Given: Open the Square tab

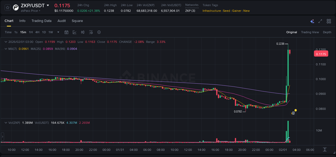Looking at the screenshot, I should point(77,21).
